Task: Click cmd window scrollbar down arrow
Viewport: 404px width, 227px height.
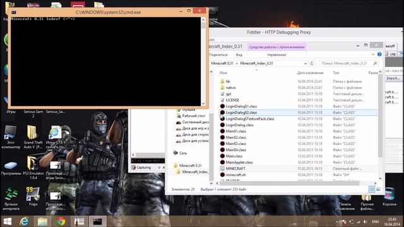Action: coord(203,103)
